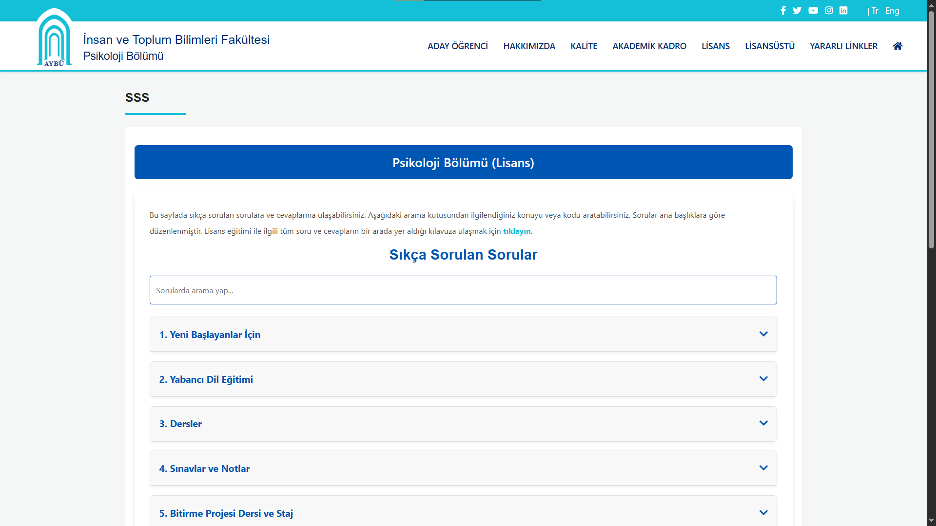The image size is (936, 526).
Task: Switch language to Eng
Action: pos(892,11)
